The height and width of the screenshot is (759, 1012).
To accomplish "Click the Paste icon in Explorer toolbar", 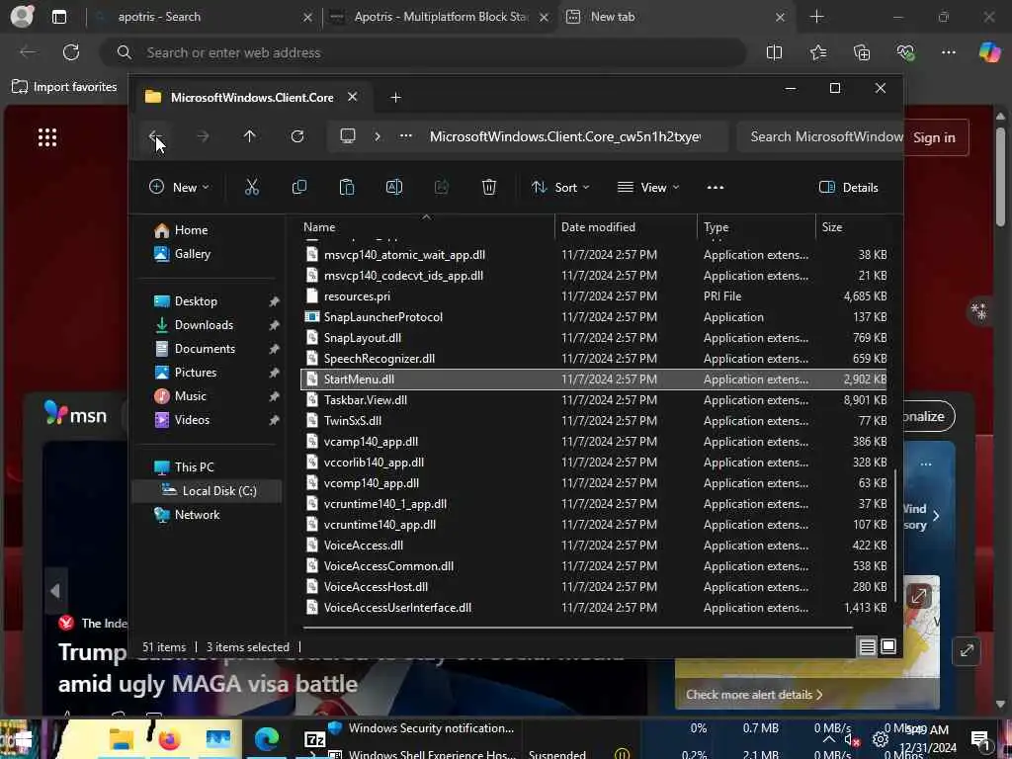I will [347, 187].
